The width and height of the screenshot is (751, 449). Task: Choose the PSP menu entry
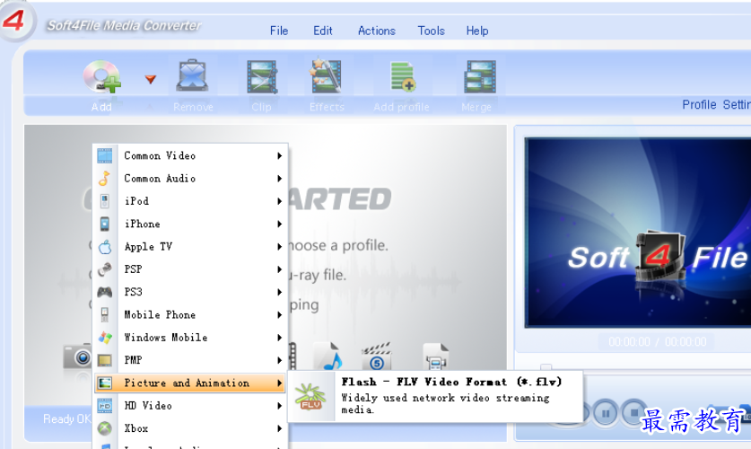[x=190, y=269]
